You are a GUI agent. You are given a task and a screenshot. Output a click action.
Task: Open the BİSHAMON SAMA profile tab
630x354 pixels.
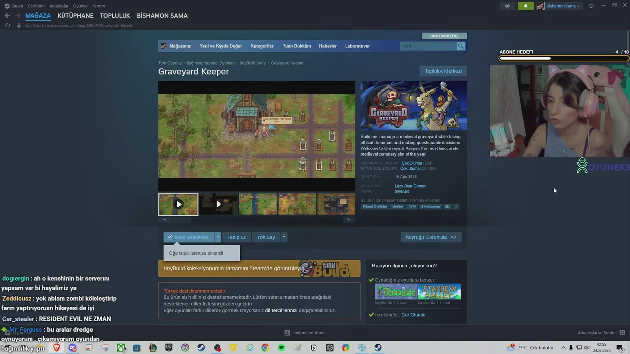click(x=162, y=16)
